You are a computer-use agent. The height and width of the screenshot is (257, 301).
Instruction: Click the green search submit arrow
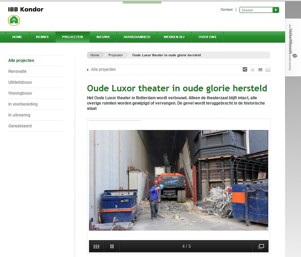(x=276, y=10)
